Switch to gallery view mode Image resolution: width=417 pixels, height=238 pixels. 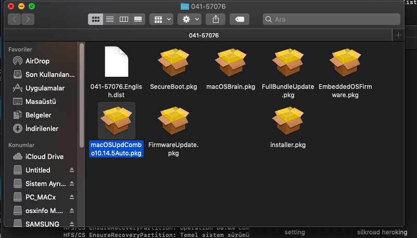138,19
